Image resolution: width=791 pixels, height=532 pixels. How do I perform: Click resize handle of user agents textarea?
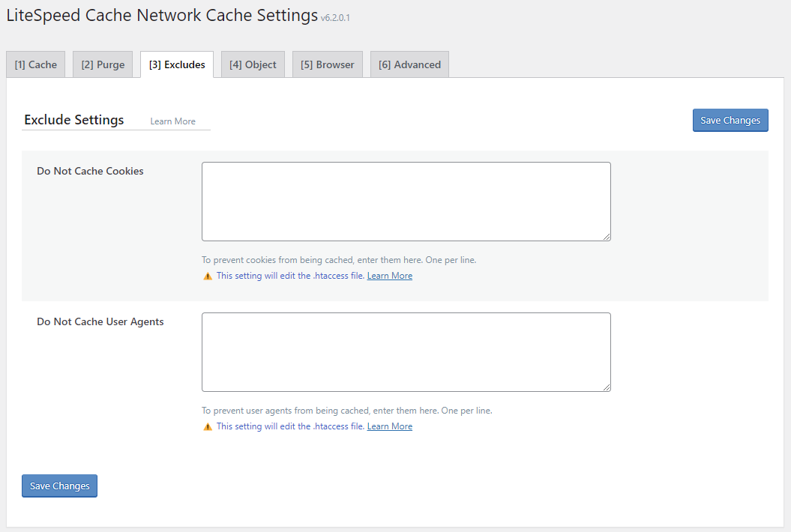point(607,387)
